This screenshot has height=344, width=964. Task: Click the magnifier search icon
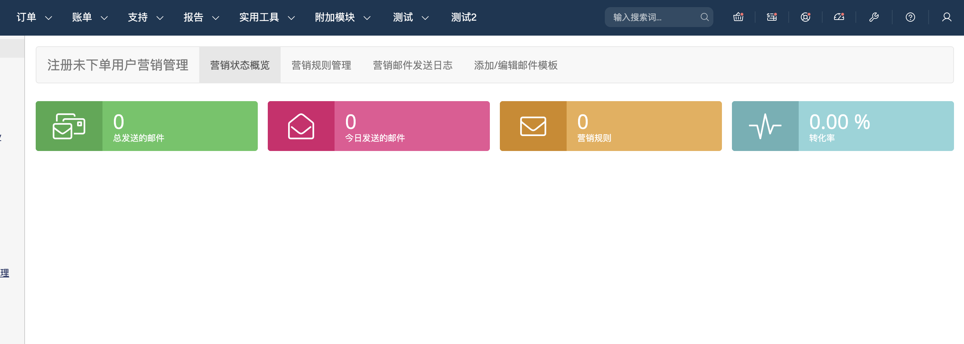click(x=704, y=17)
